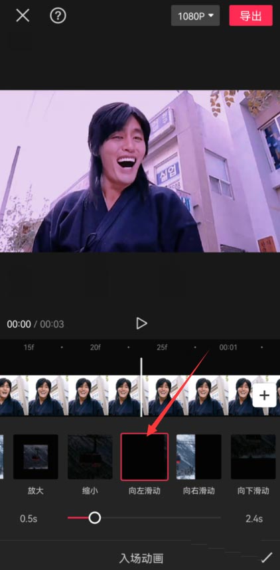Click the 入场动画 panel title

pyautogui.click(x=141, y=558)
